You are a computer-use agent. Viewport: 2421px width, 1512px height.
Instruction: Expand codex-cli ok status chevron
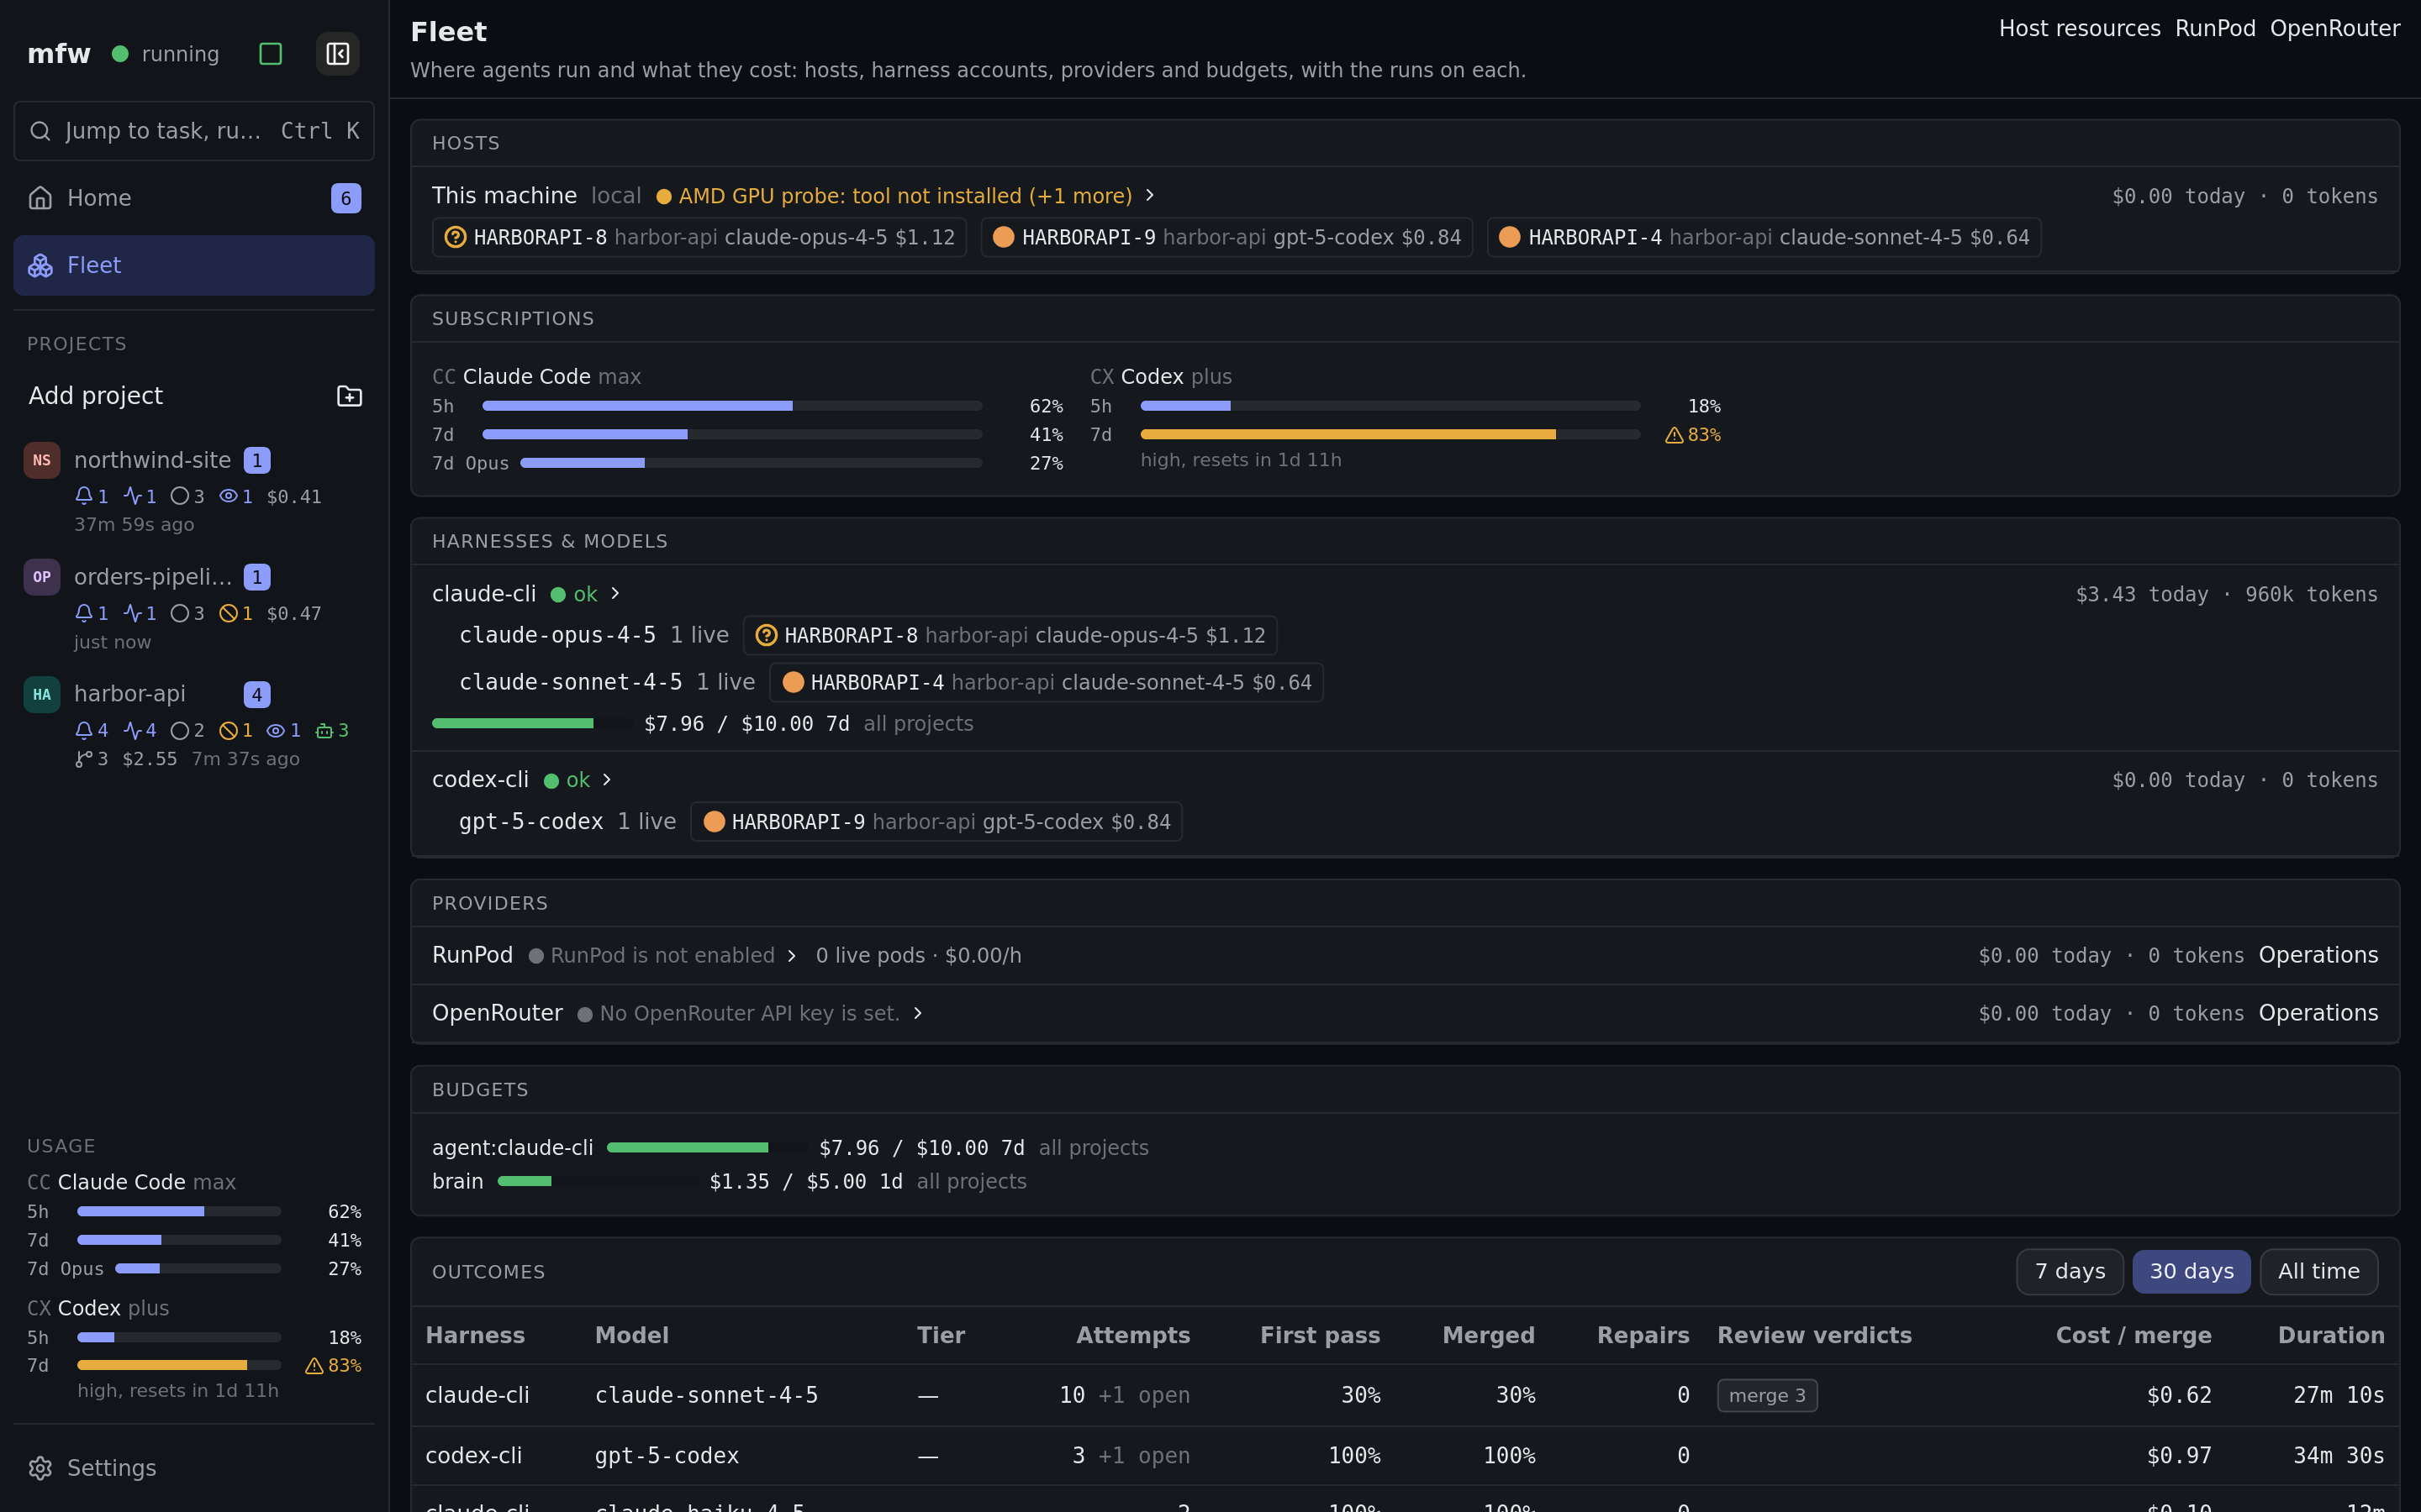pyautogui.click(x=606, y=779)
